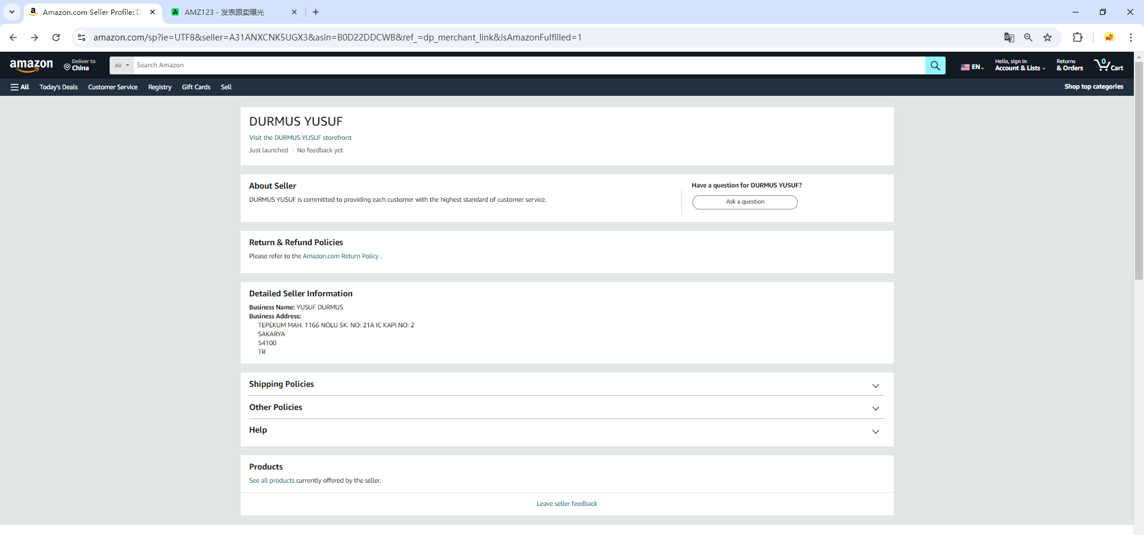The image size is (1144, 535).
Task: Open Customer Service
Action: [113, 87]
